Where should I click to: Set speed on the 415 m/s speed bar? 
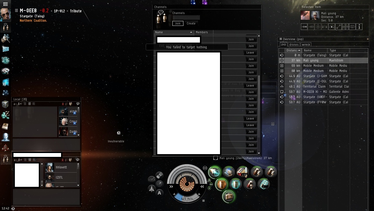click(x=187, y=198)
